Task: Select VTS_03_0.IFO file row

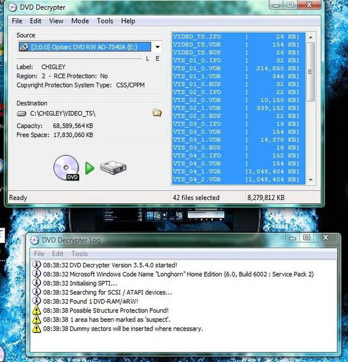Action: click(x=239, y=124)
